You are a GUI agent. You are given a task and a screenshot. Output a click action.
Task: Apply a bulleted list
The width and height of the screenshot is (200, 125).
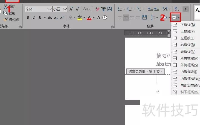coord(120,9)
